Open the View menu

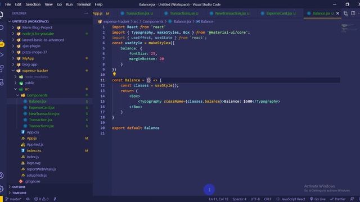tap(49, 4)
